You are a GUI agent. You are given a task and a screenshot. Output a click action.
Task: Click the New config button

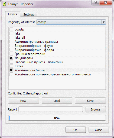click(24, 101)
